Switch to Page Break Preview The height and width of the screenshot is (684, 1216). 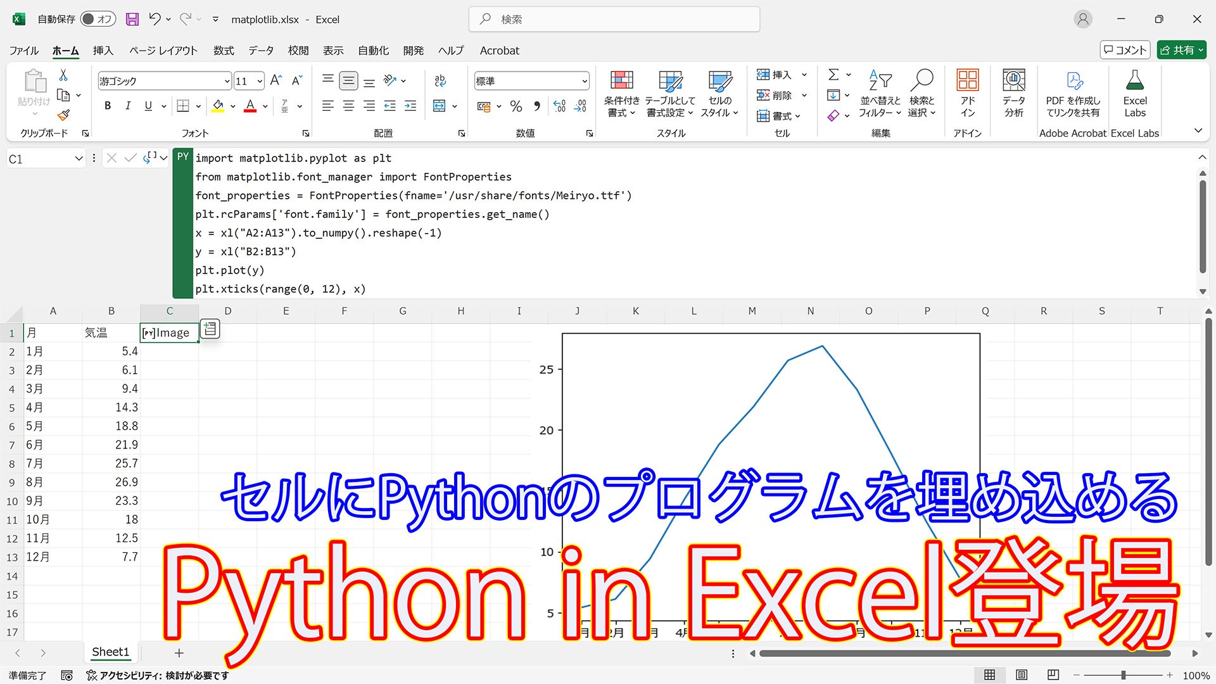click(1053, 675)
